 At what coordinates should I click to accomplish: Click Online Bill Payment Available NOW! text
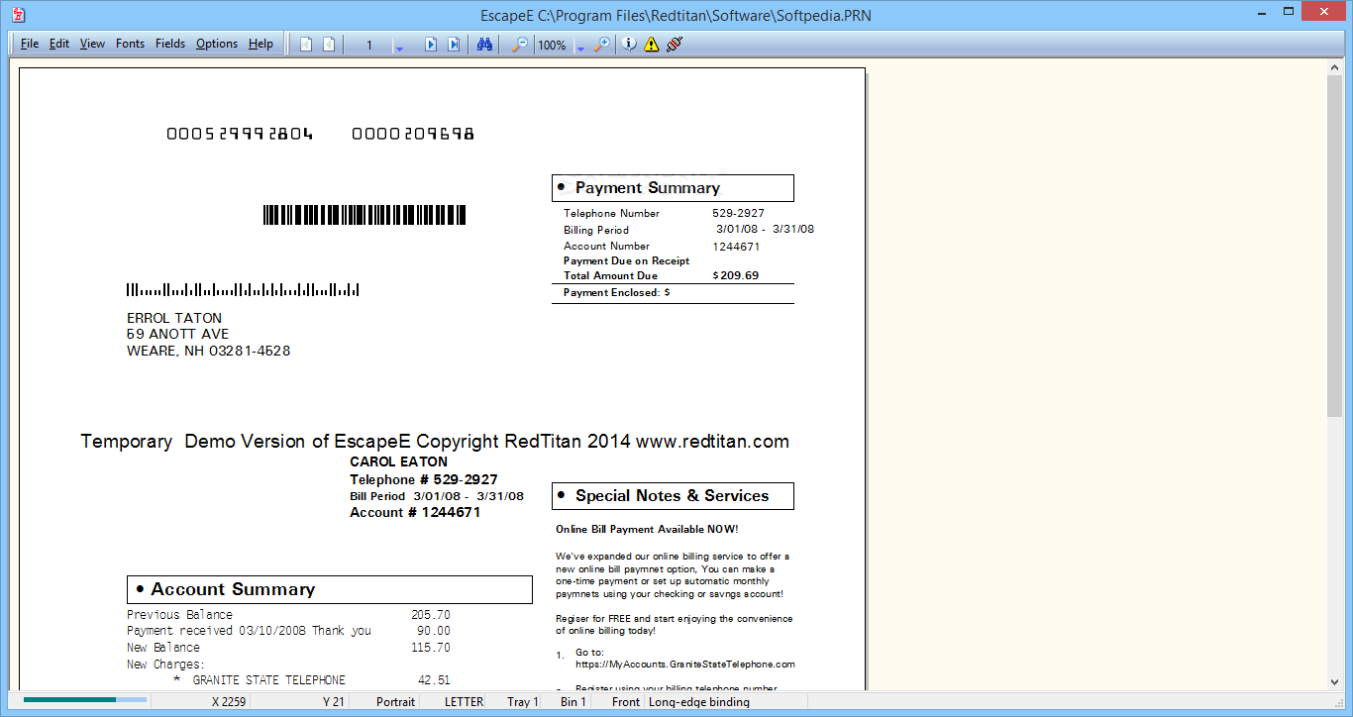click(x=647, y=529)
